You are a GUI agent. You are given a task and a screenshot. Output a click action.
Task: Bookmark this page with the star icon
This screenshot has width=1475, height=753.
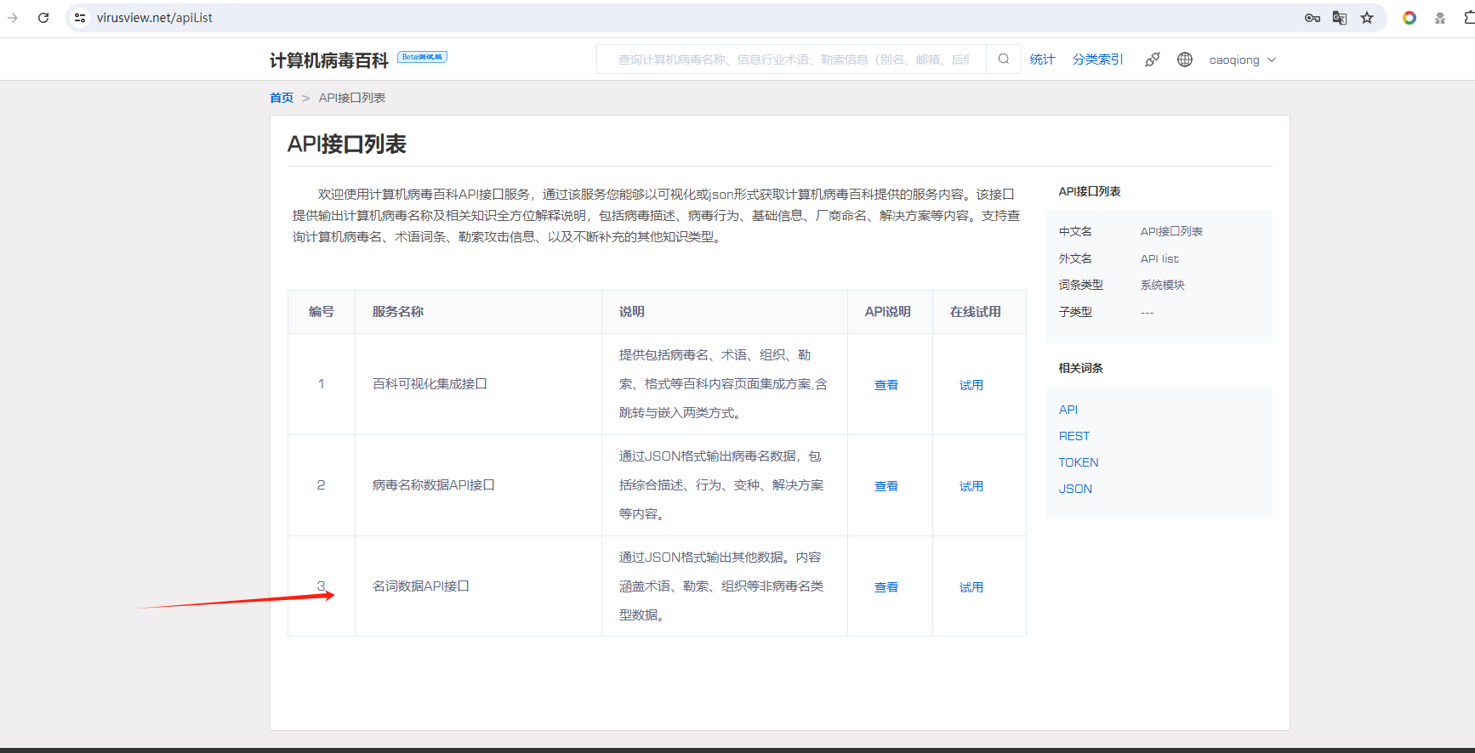pyautogui.click(x=1367, y=18)
